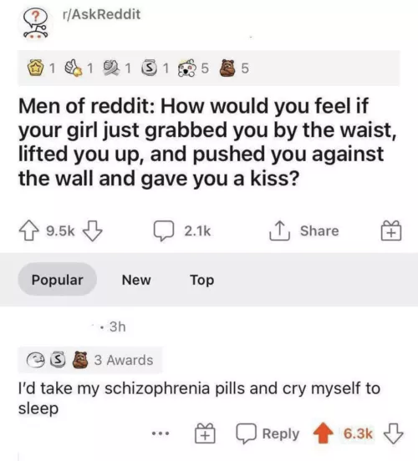Viewport: 418px width, 461px height.
Task: Give an award using the post gift icon
Action: [x=391, y=230]
